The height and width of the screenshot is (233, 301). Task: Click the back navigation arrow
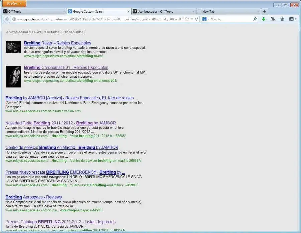coord(7,19)
